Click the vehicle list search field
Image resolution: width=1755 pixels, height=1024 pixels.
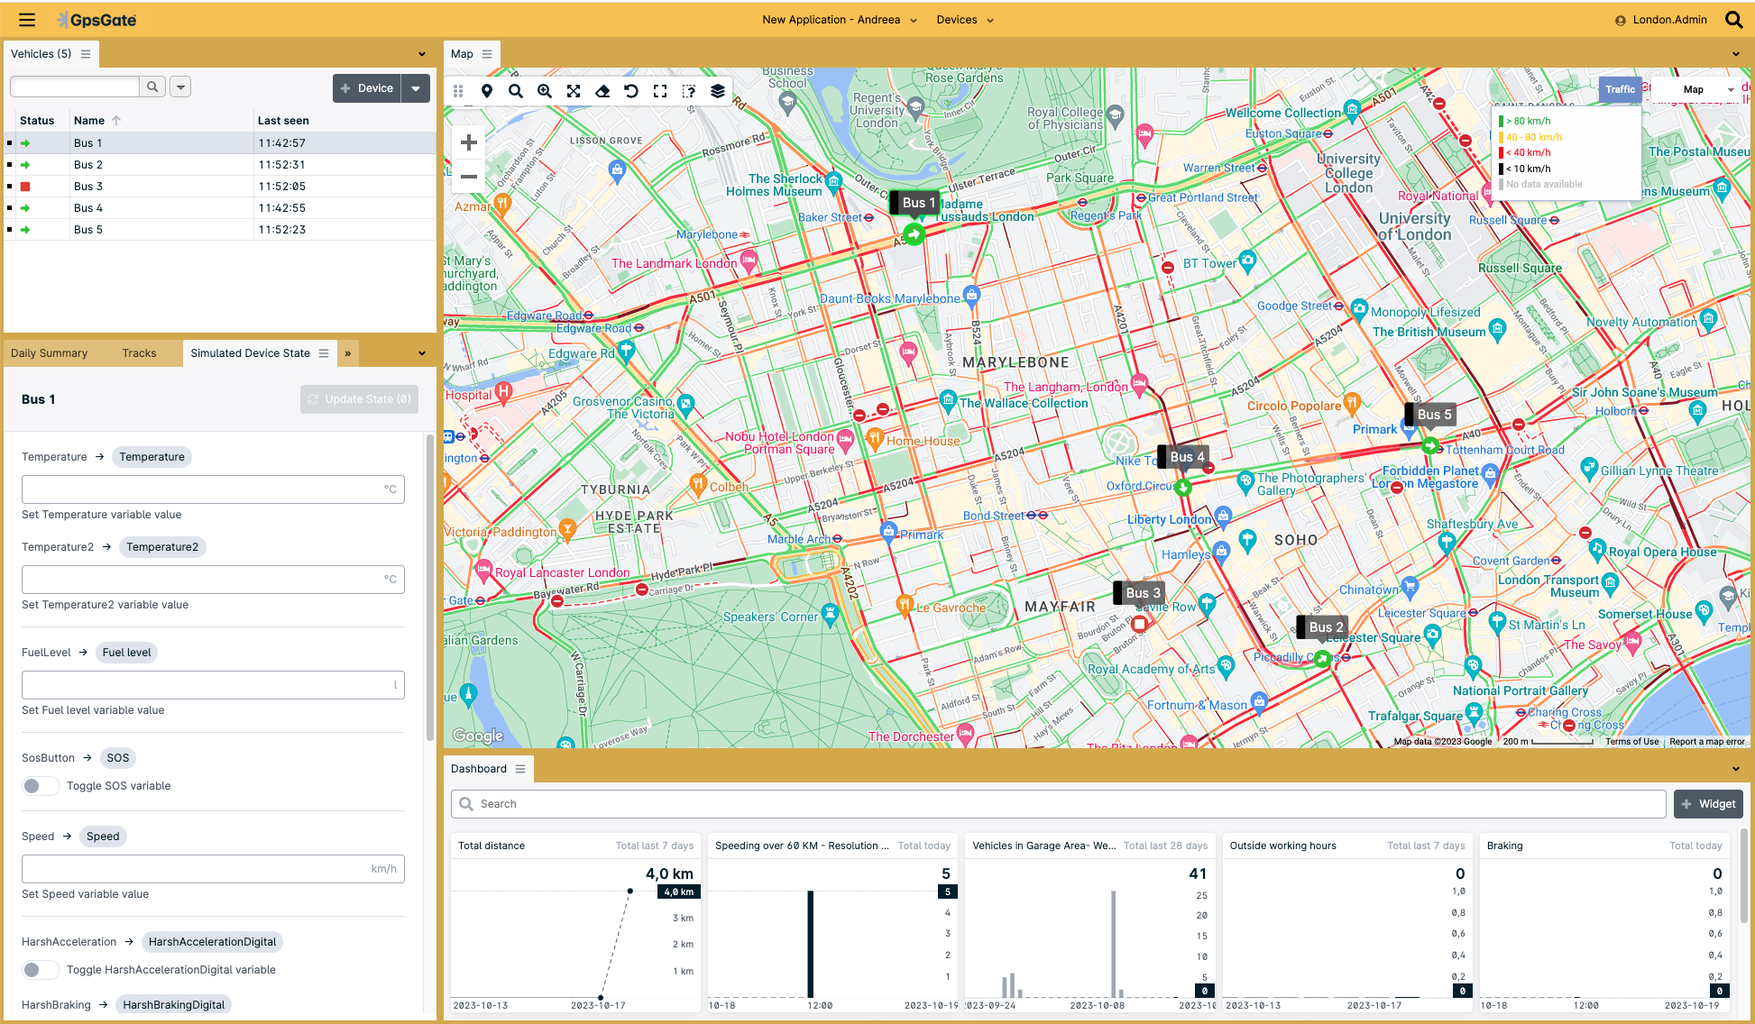[75, 87]
